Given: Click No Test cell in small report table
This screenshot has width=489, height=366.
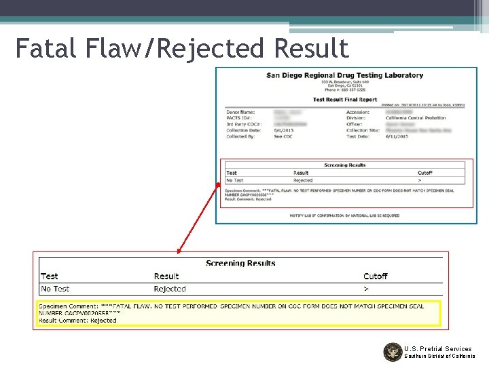Looking at the screenshot, I should [234, 180].
